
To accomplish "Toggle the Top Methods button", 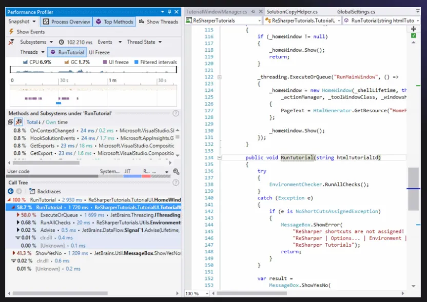I will [114, 22].
